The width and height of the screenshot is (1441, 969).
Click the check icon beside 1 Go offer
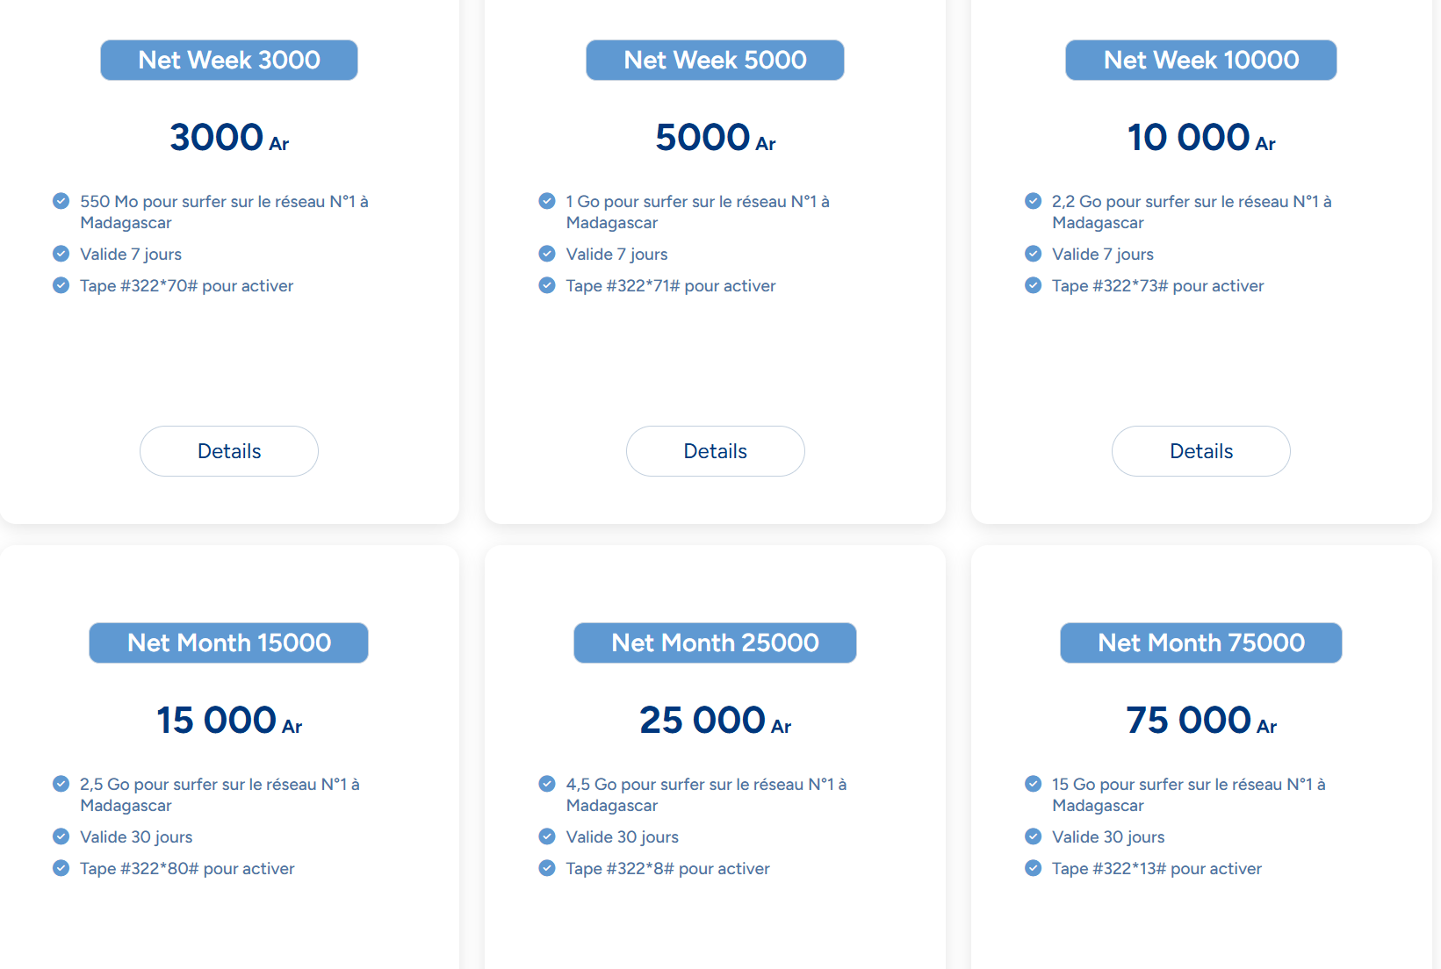point(547,201)
